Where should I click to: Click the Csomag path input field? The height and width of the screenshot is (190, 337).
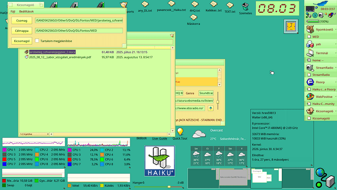coord(79,21)
